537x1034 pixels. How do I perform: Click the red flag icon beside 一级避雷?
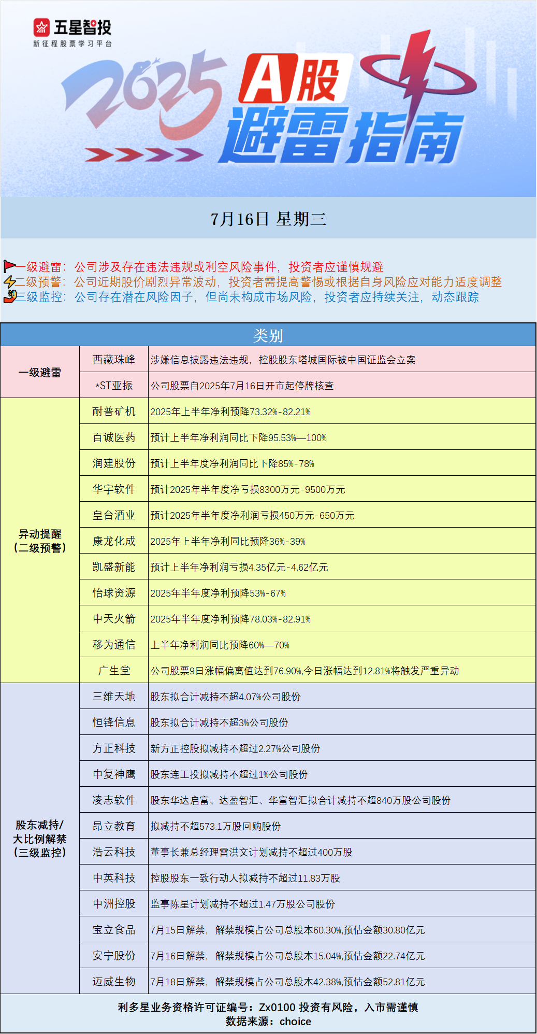tap(9, 266)
